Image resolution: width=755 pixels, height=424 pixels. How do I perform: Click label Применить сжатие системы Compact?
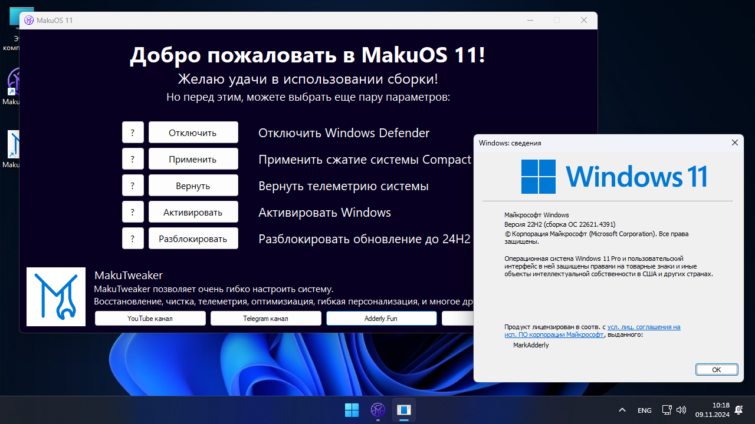coord(365,160)
